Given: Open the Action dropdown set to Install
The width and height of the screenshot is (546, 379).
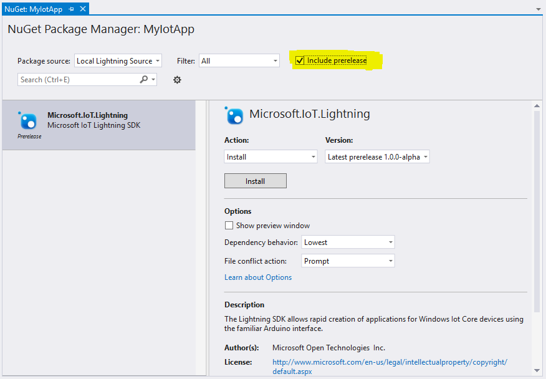Looking at the screenshot, I should 271,156.
